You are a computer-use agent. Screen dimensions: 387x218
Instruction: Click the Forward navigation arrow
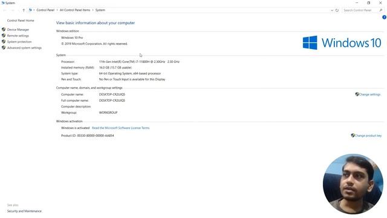pyautogui.click(x=13, y=10)
